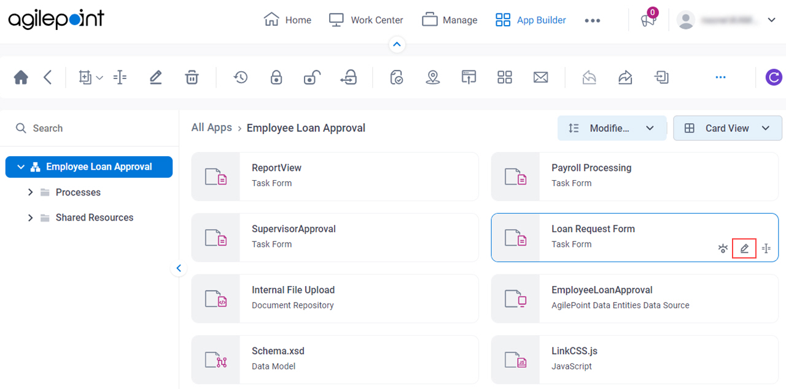Go back using the left arrow toolbar icon
This screenshot has width=786, height=389.
(x=48, y=77)
